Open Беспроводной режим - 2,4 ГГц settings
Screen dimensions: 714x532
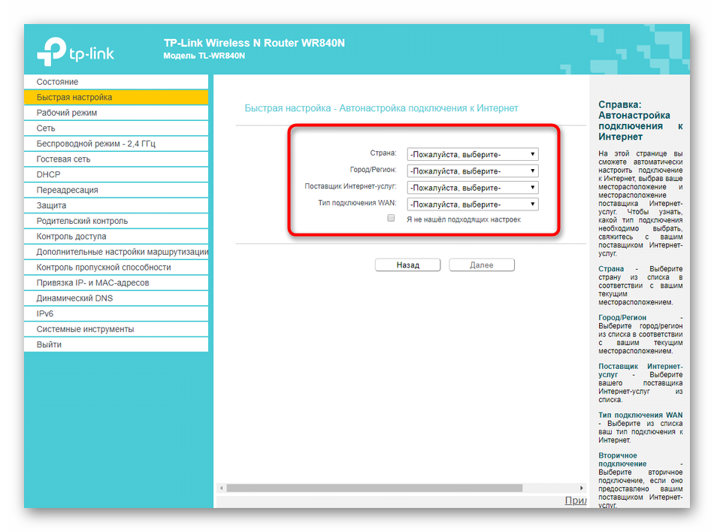[x=95, y=144]
